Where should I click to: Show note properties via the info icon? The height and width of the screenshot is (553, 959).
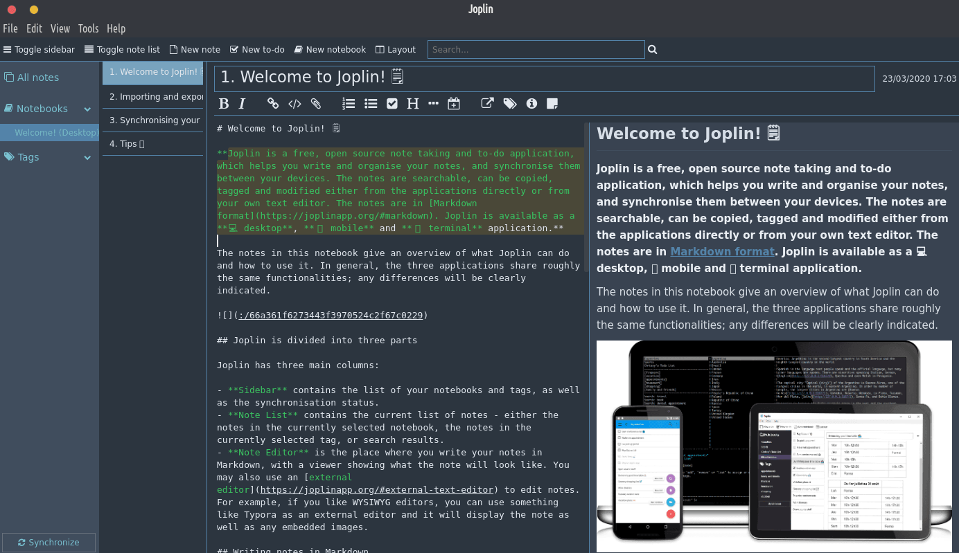click(x=531, y=104)
